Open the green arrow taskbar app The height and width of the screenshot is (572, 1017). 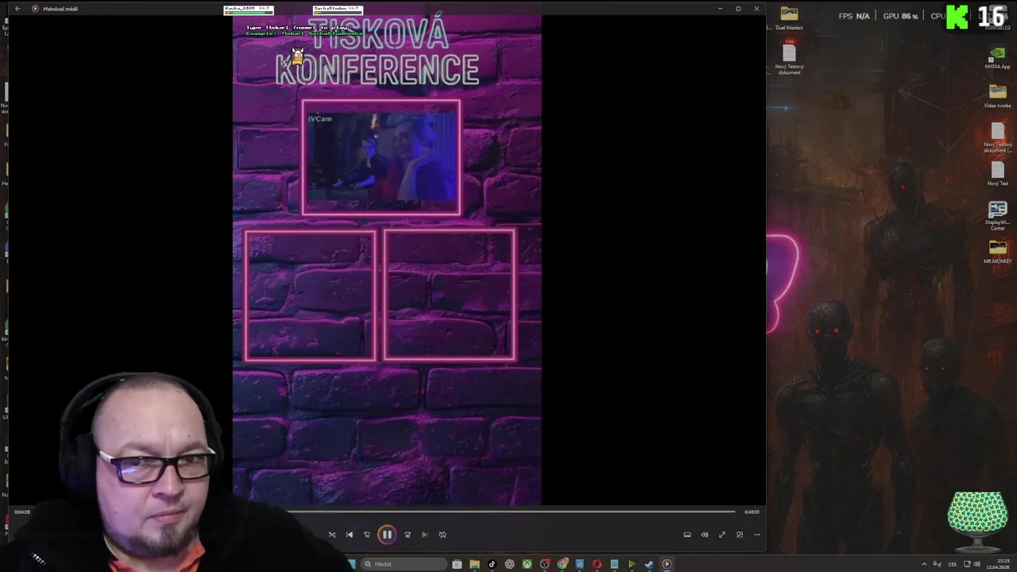click(632, 564)
